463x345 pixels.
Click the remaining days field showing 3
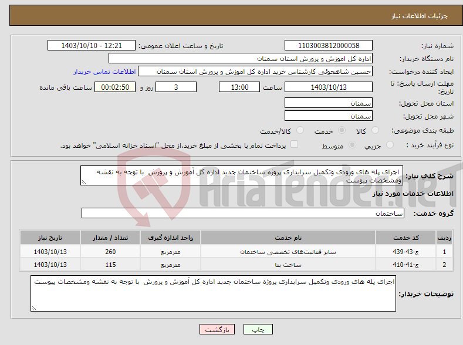click(x=176, y=87)
